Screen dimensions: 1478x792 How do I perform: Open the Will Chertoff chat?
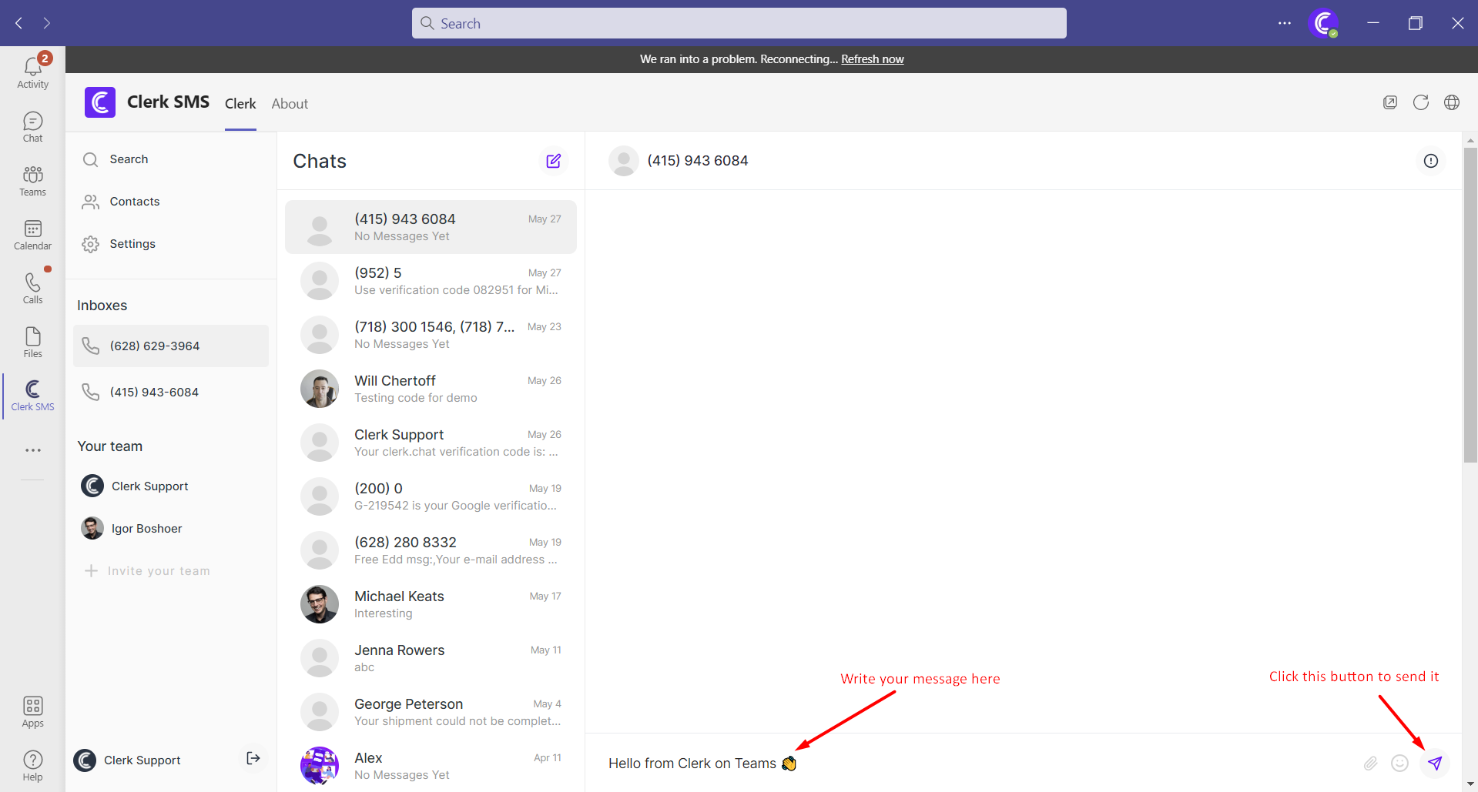pos(431,389)
